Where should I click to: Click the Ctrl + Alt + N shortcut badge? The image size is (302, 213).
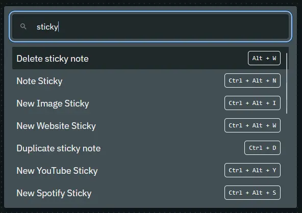pos(253,81)
